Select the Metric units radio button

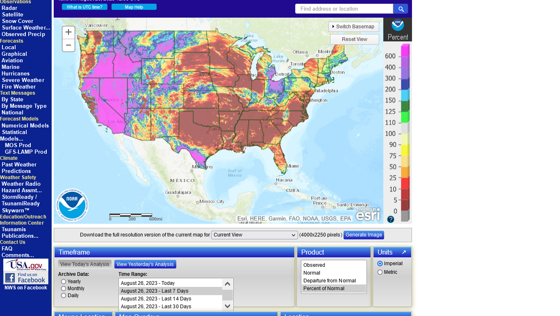click(x=380, y=272)
